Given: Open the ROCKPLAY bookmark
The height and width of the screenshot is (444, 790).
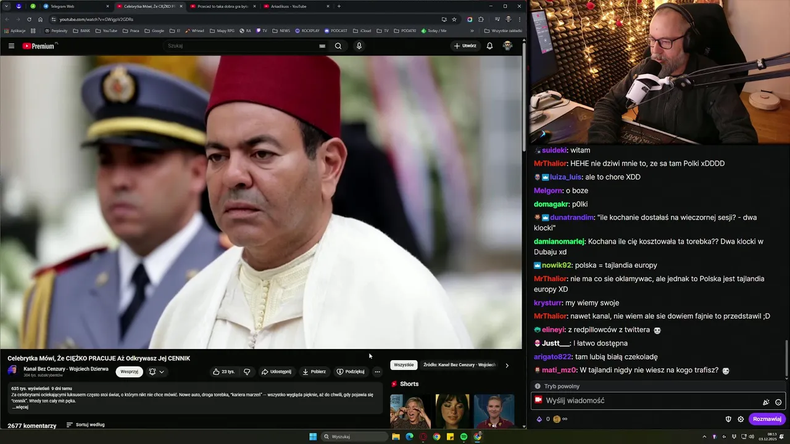Looking at the screenshot, I should click(x=307, y=30).
